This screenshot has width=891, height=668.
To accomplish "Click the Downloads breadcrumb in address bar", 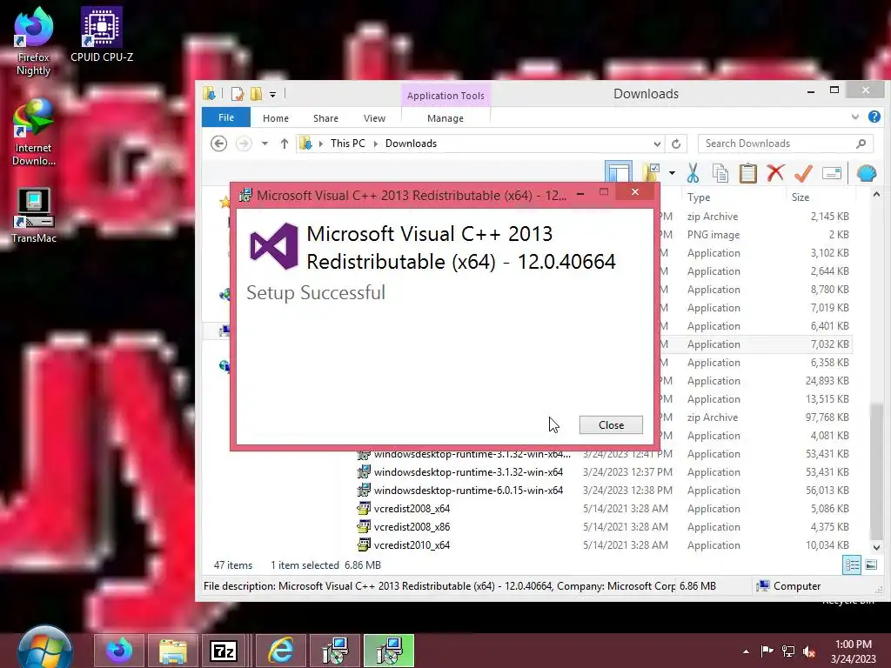I will click(x=411, y=144).
